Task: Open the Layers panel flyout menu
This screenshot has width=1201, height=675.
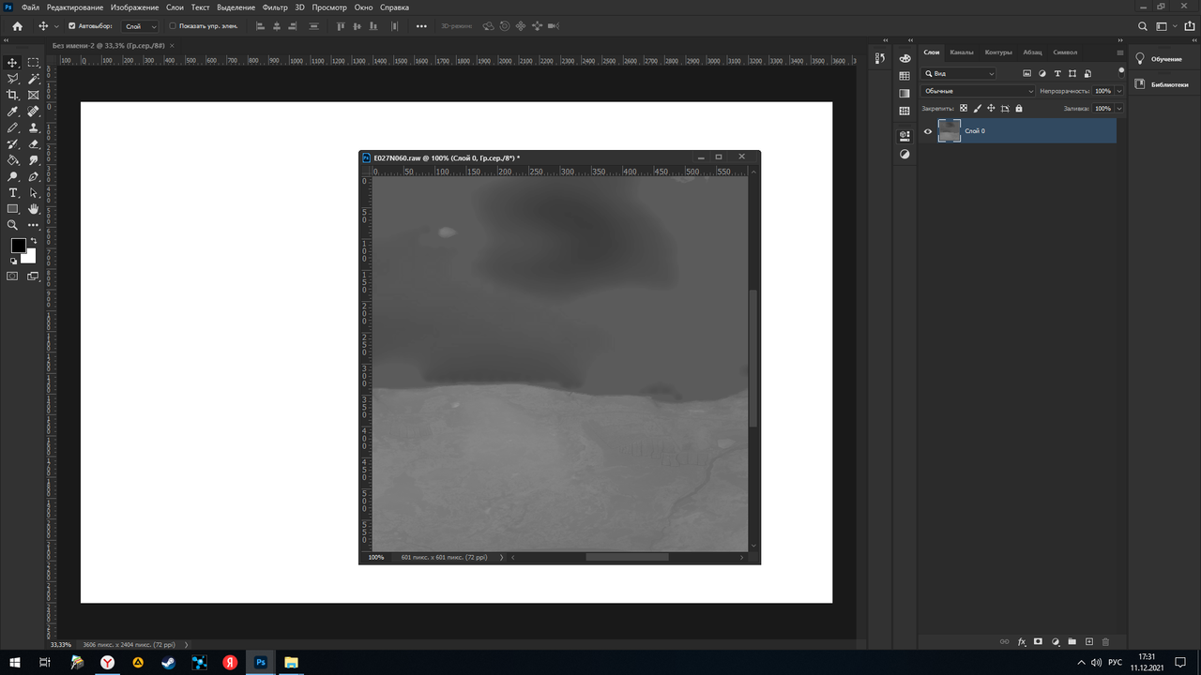Action: (x=1119, y=52)
